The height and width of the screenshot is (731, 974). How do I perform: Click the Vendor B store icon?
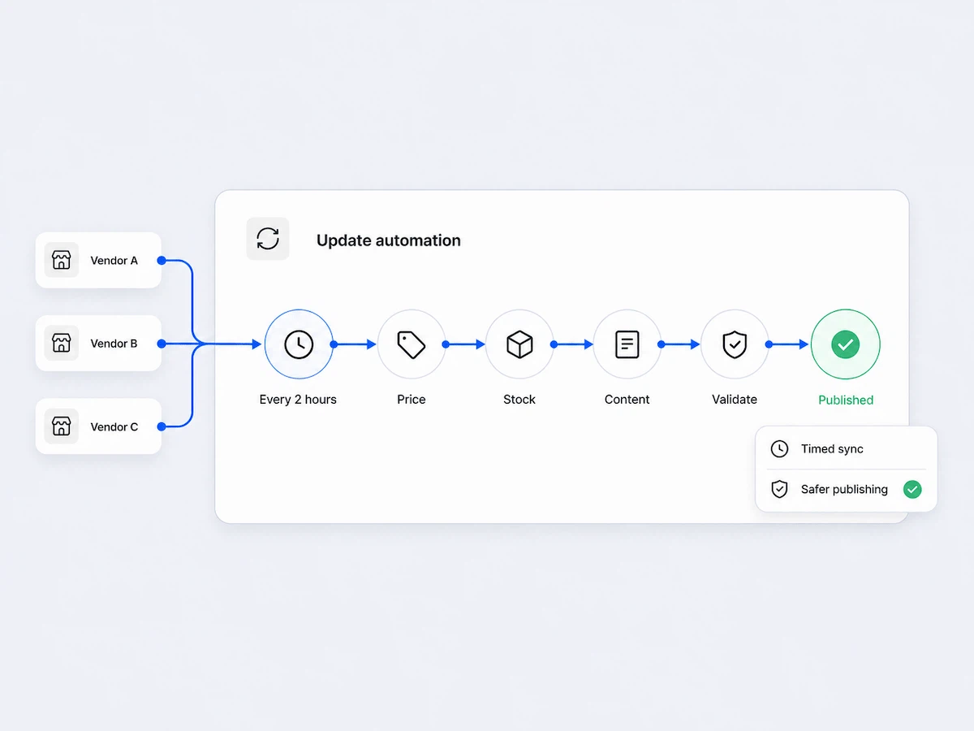point(62,343)
